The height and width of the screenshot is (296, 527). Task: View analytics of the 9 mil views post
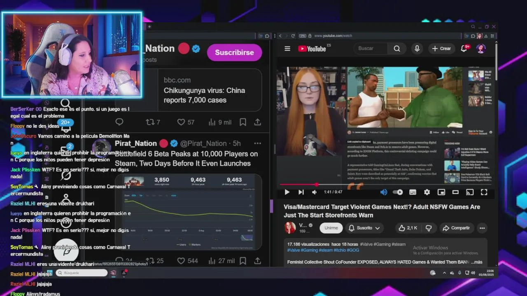click(219, 122)
